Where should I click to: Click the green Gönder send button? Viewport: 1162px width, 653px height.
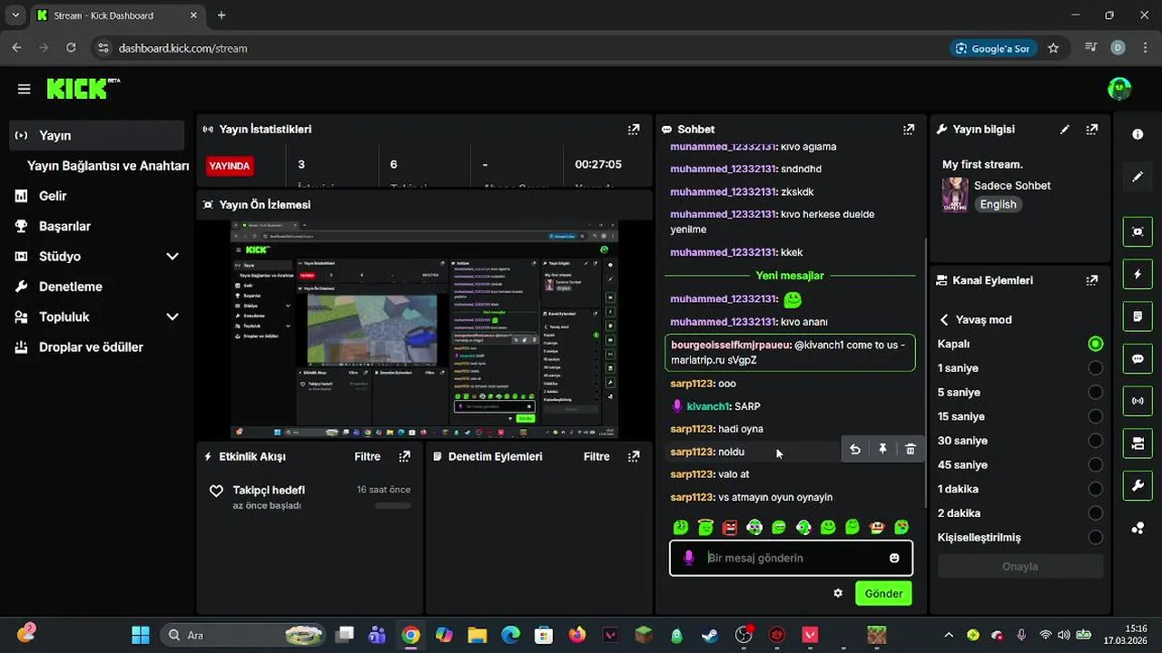click(883, 593)
